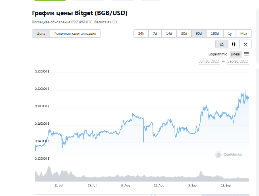Select Linear scale

(x=236, y=54)
